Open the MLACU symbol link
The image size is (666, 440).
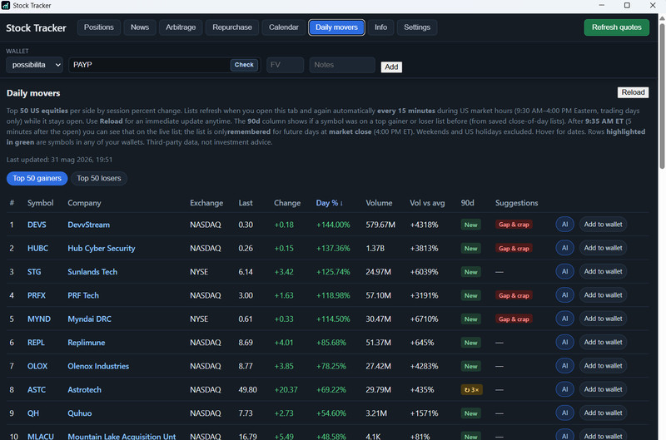(40, 436)
